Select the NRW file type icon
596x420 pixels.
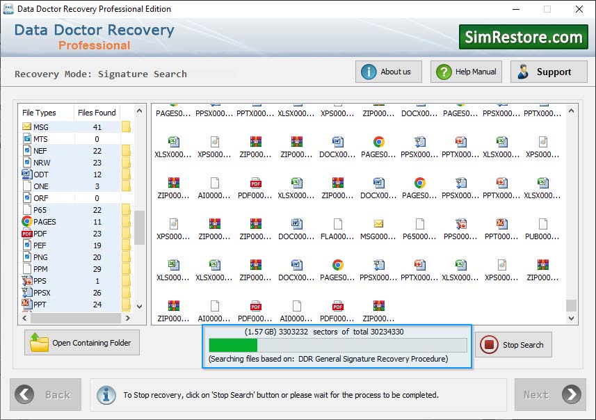click(x=26, y=162)
